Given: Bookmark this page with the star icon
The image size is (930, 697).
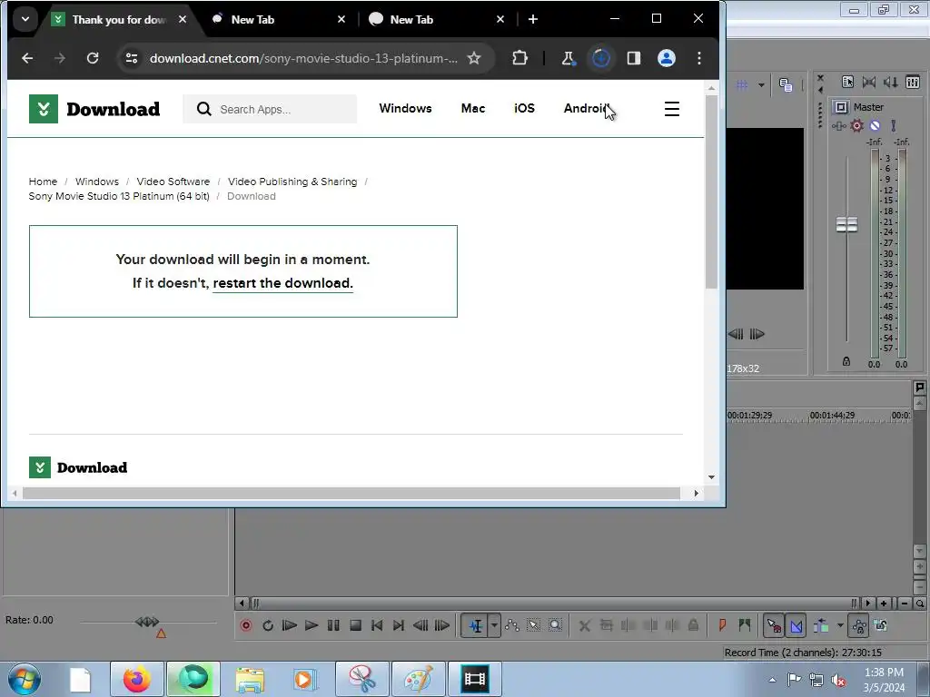Looking at the screenshot, I should pyautogui.click(x=474, y=58).
